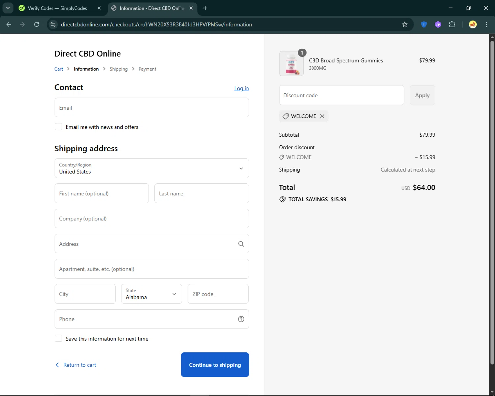Open a new browser tab

tap(205, 8)
